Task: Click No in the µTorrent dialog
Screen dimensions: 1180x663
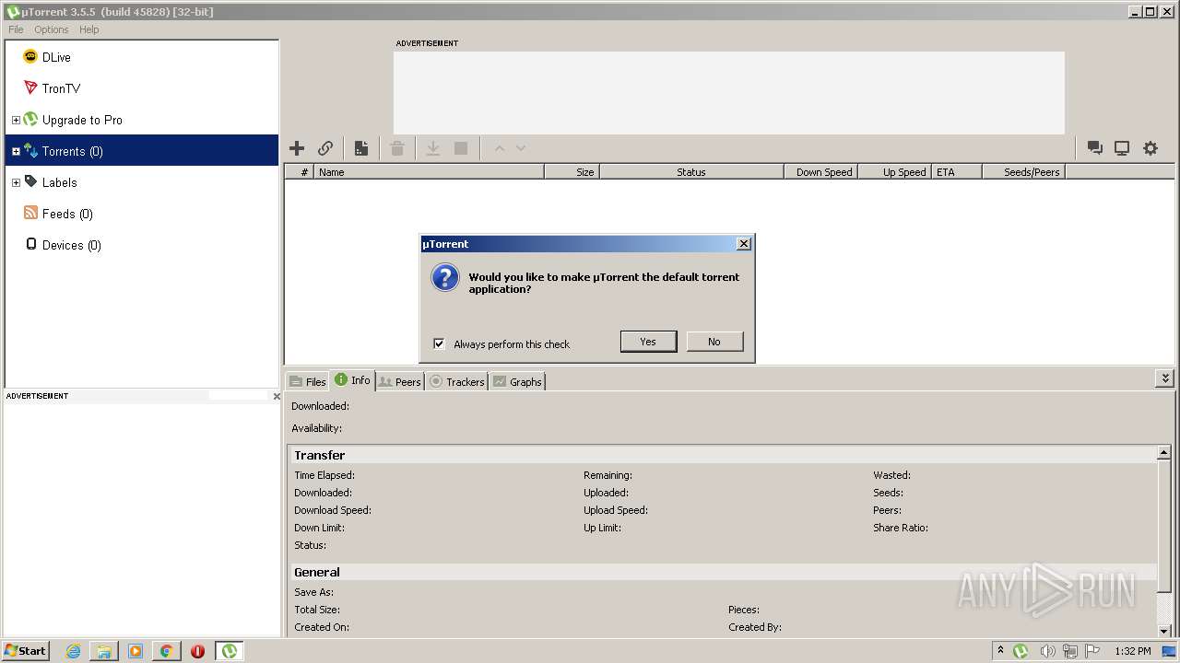Action: 714,342
